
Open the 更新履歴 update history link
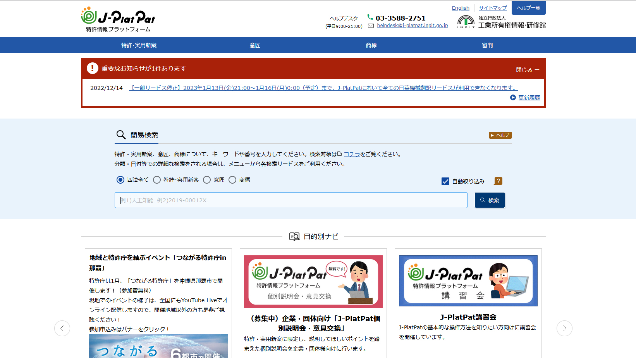[x=529, y=98]
